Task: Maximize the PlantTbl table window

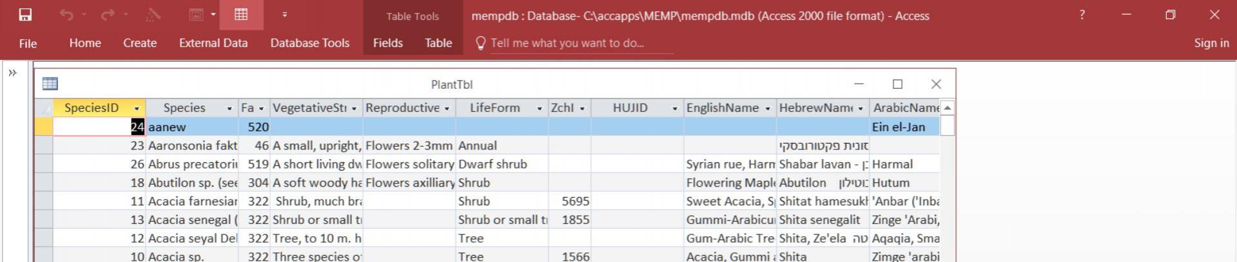Action: click(897, 84)
